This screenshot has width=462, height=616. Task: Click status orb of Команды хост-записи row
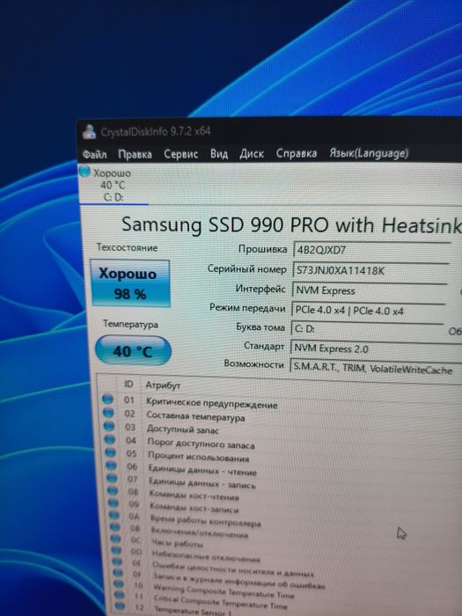pyautogui.click(x=114, y=502)
